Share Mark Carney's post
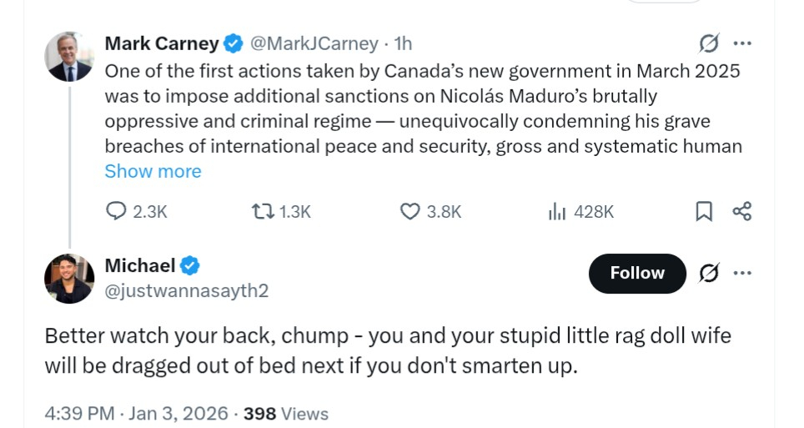Screen dimensions: 804x428 pyautogui.click(x=741, y=211)
